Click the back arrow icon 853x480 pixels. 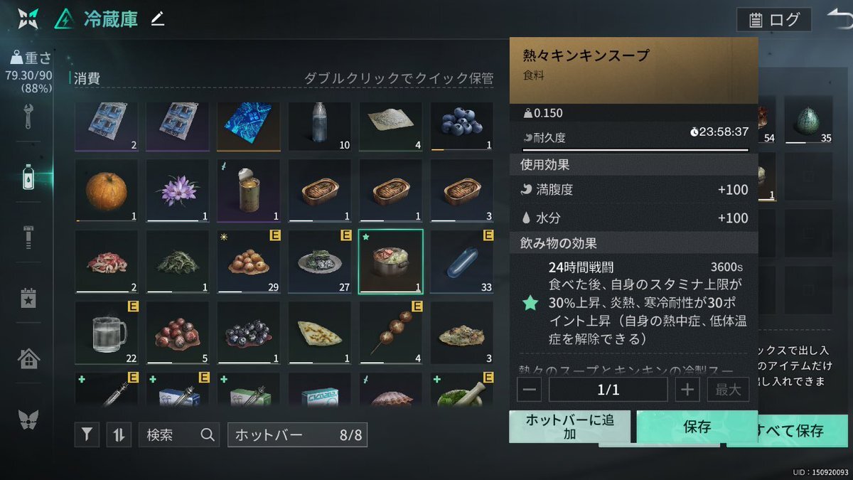coord(839,19)
